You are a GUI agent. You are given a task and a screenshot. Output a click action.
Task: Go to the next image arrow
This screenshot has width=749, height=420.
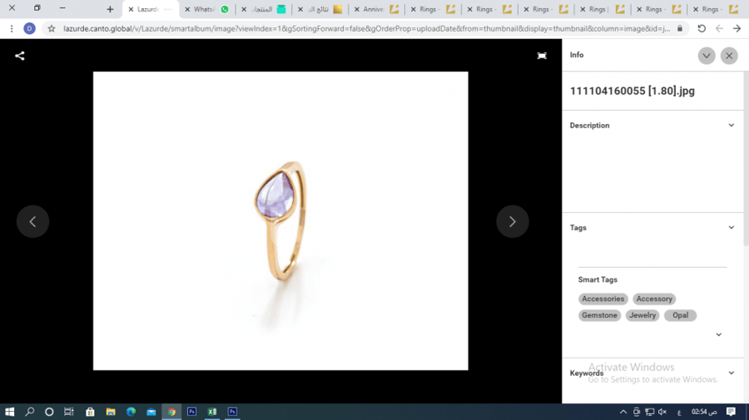tap(512, 221)
